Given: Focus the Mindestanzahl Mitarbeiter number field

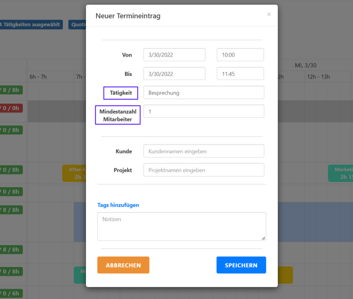Looking at the screenshot, I should 204,111.
